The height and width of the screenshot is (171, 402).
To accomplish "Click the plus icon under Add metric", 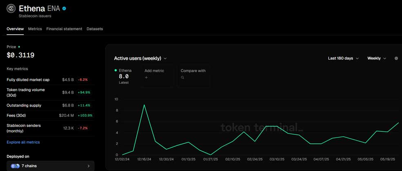I will coord(146,77).
